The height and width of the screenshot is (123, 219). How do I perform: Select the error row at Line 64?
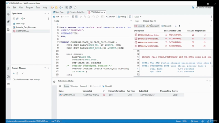tap(173, 39)
